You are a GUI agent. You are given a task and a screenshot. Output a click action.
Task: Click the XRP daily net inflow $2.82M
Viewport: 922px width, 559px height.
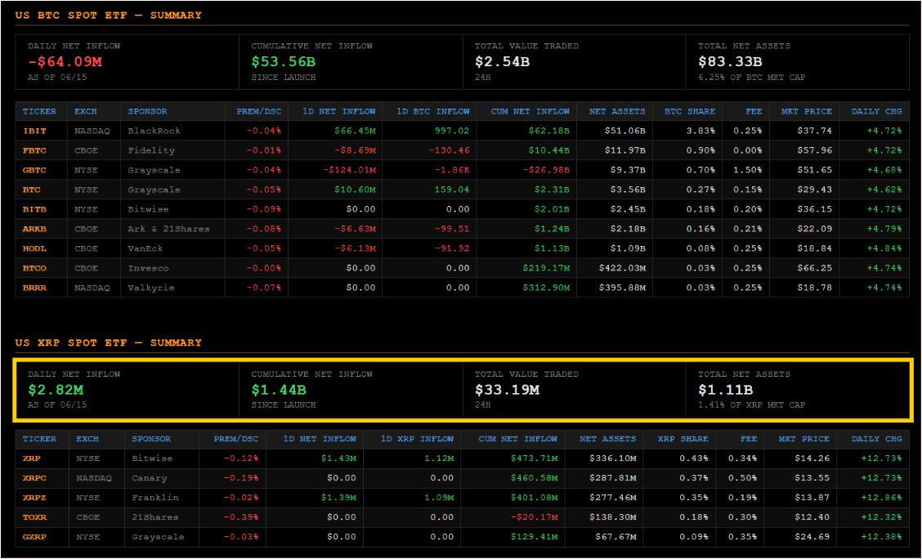point(56,390)
